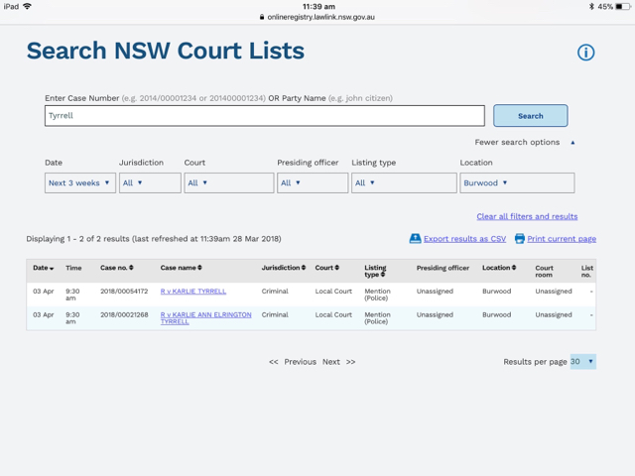Sort by Case name column arrows
This screenshot has width=635, height=476.
point(199,268)
